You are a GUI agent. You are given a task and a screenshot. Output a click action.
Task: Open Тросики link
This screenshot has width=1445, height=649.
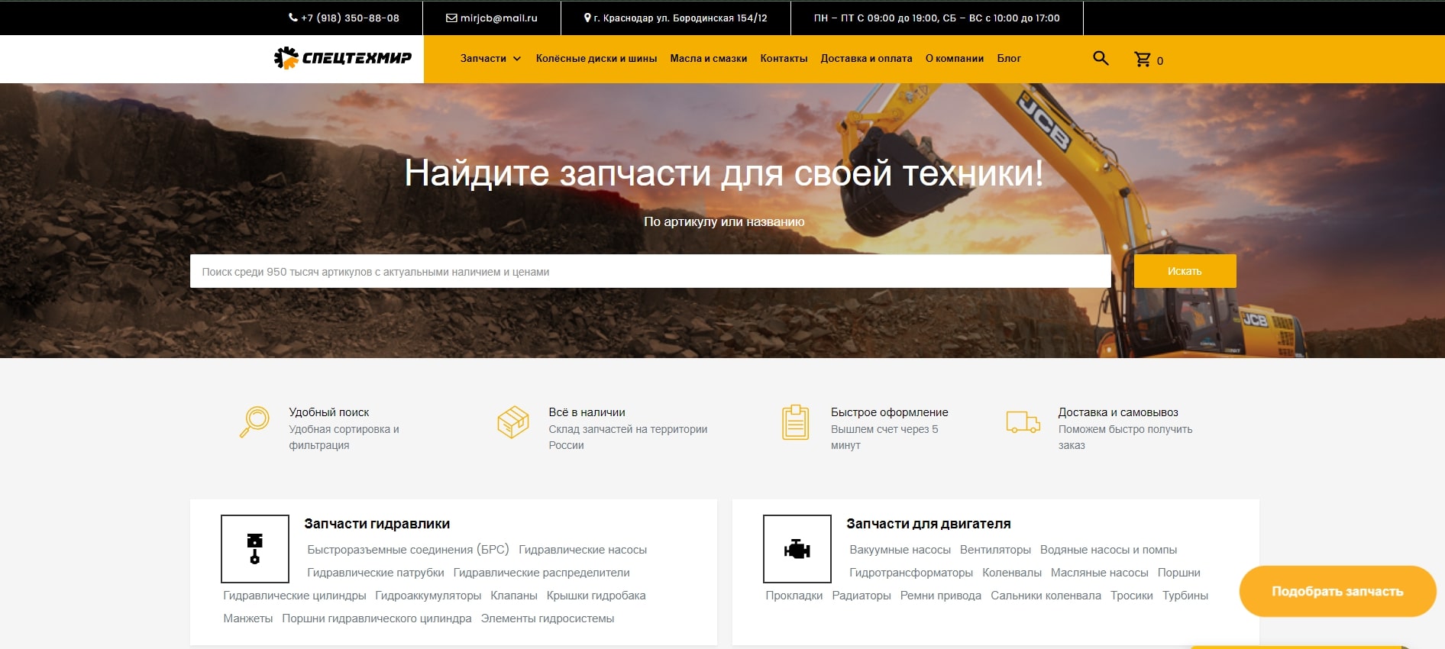click(x=1132, y=596)
